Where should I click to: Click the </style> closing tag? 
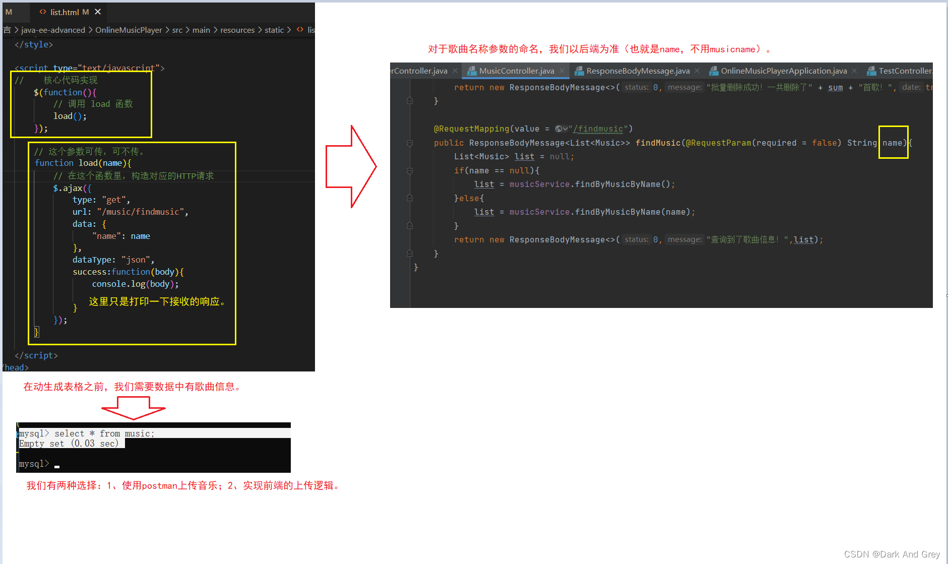[x=34, y=44]
